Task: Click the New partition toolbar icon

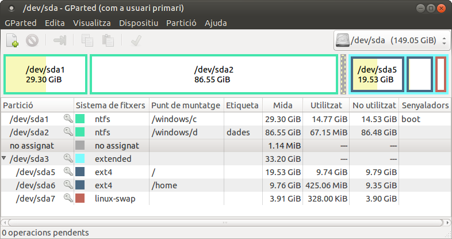Action: [13, 40]
